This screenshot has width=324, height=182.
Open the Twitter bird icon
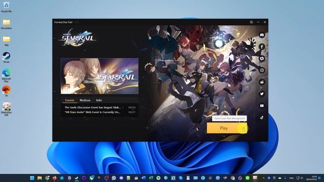[x=262, y=94]
